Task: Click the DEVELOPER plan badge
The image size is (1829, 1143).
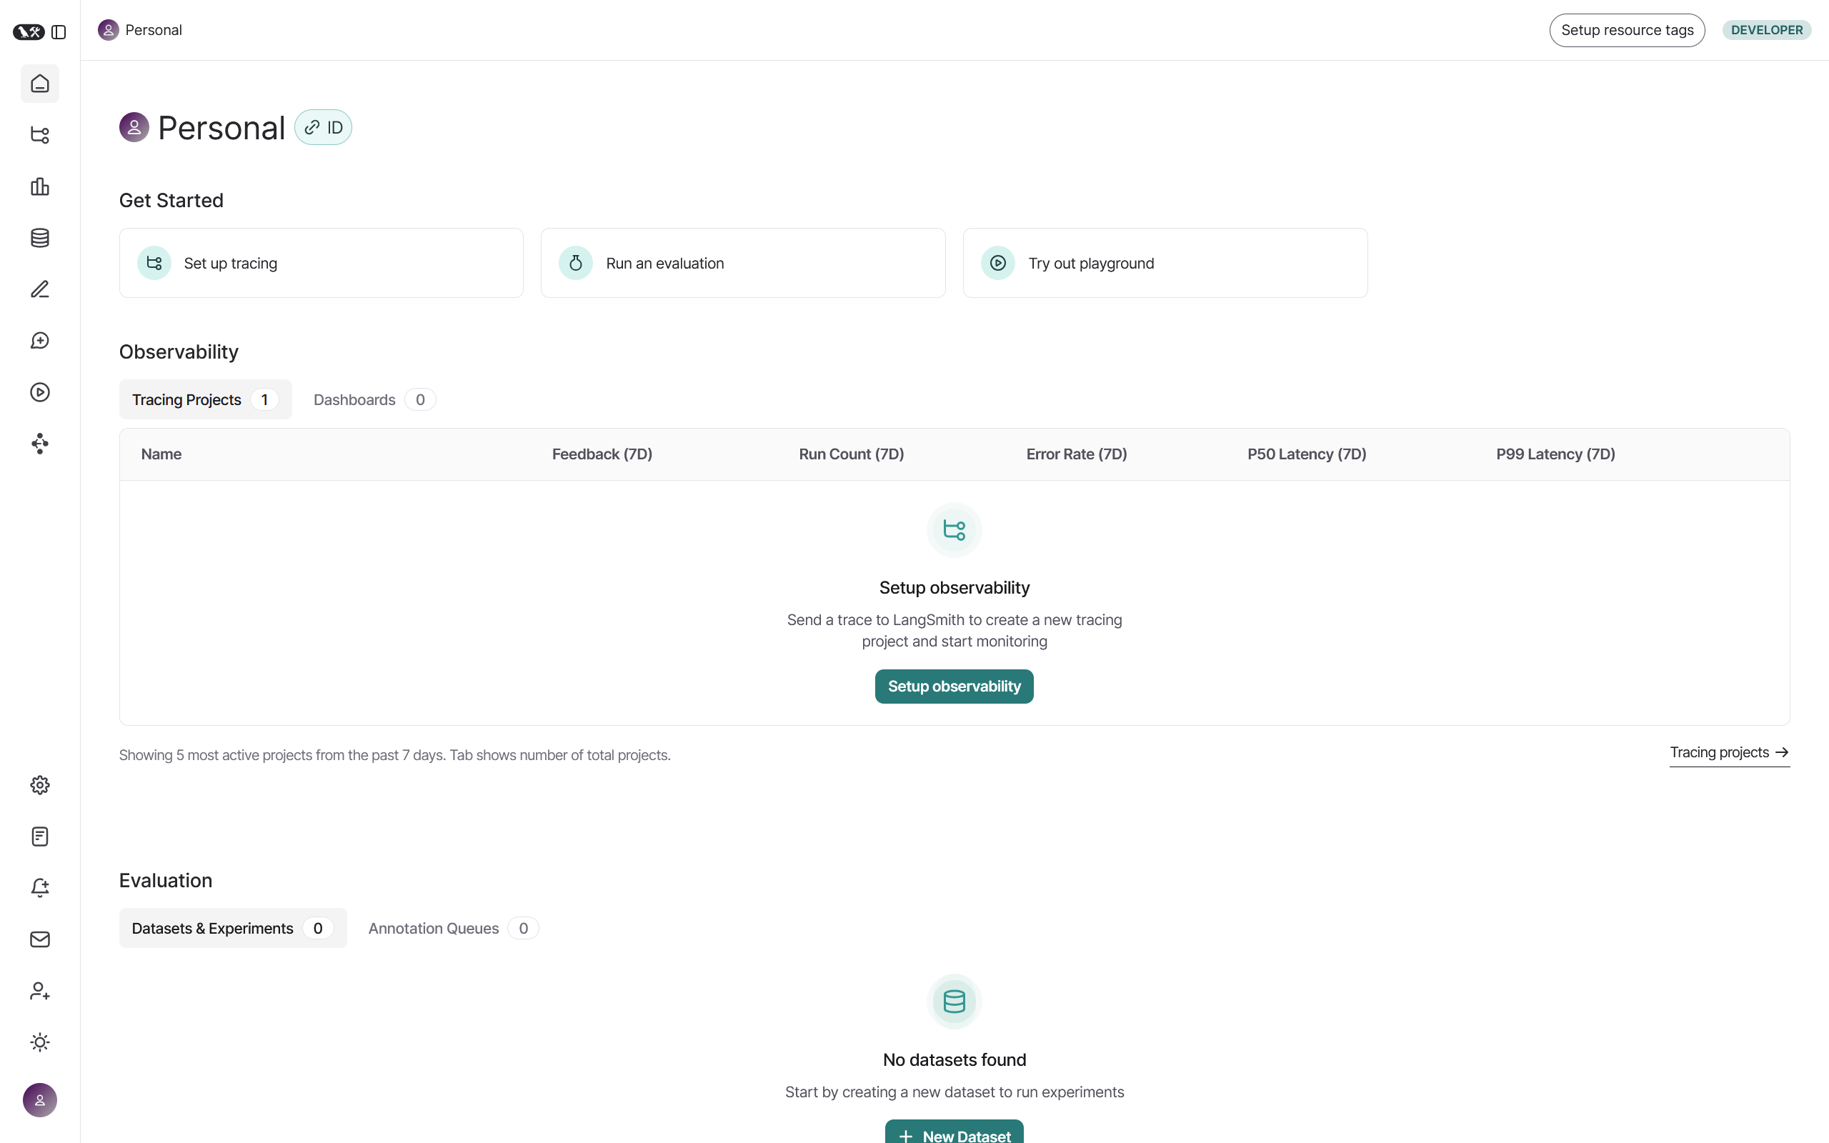Action: tap(1767, 30)
